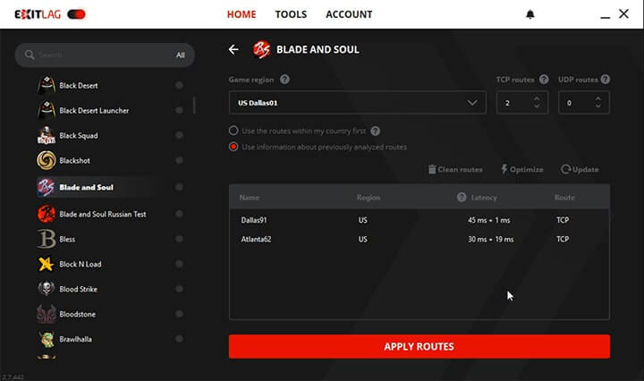Click the notification bell icon
Screen dimensions: 644x381
pos(530,14)
